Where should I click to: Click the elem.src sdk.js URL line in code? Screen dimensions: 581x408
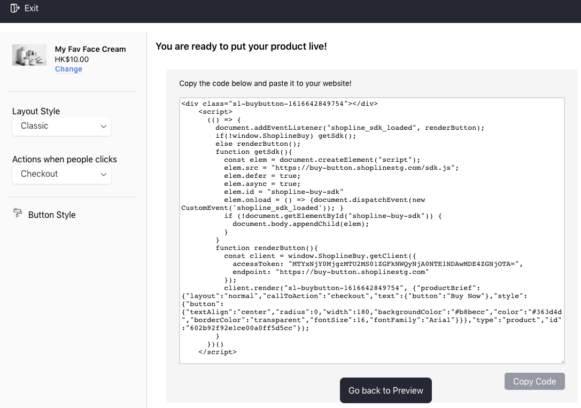(341, 168)
